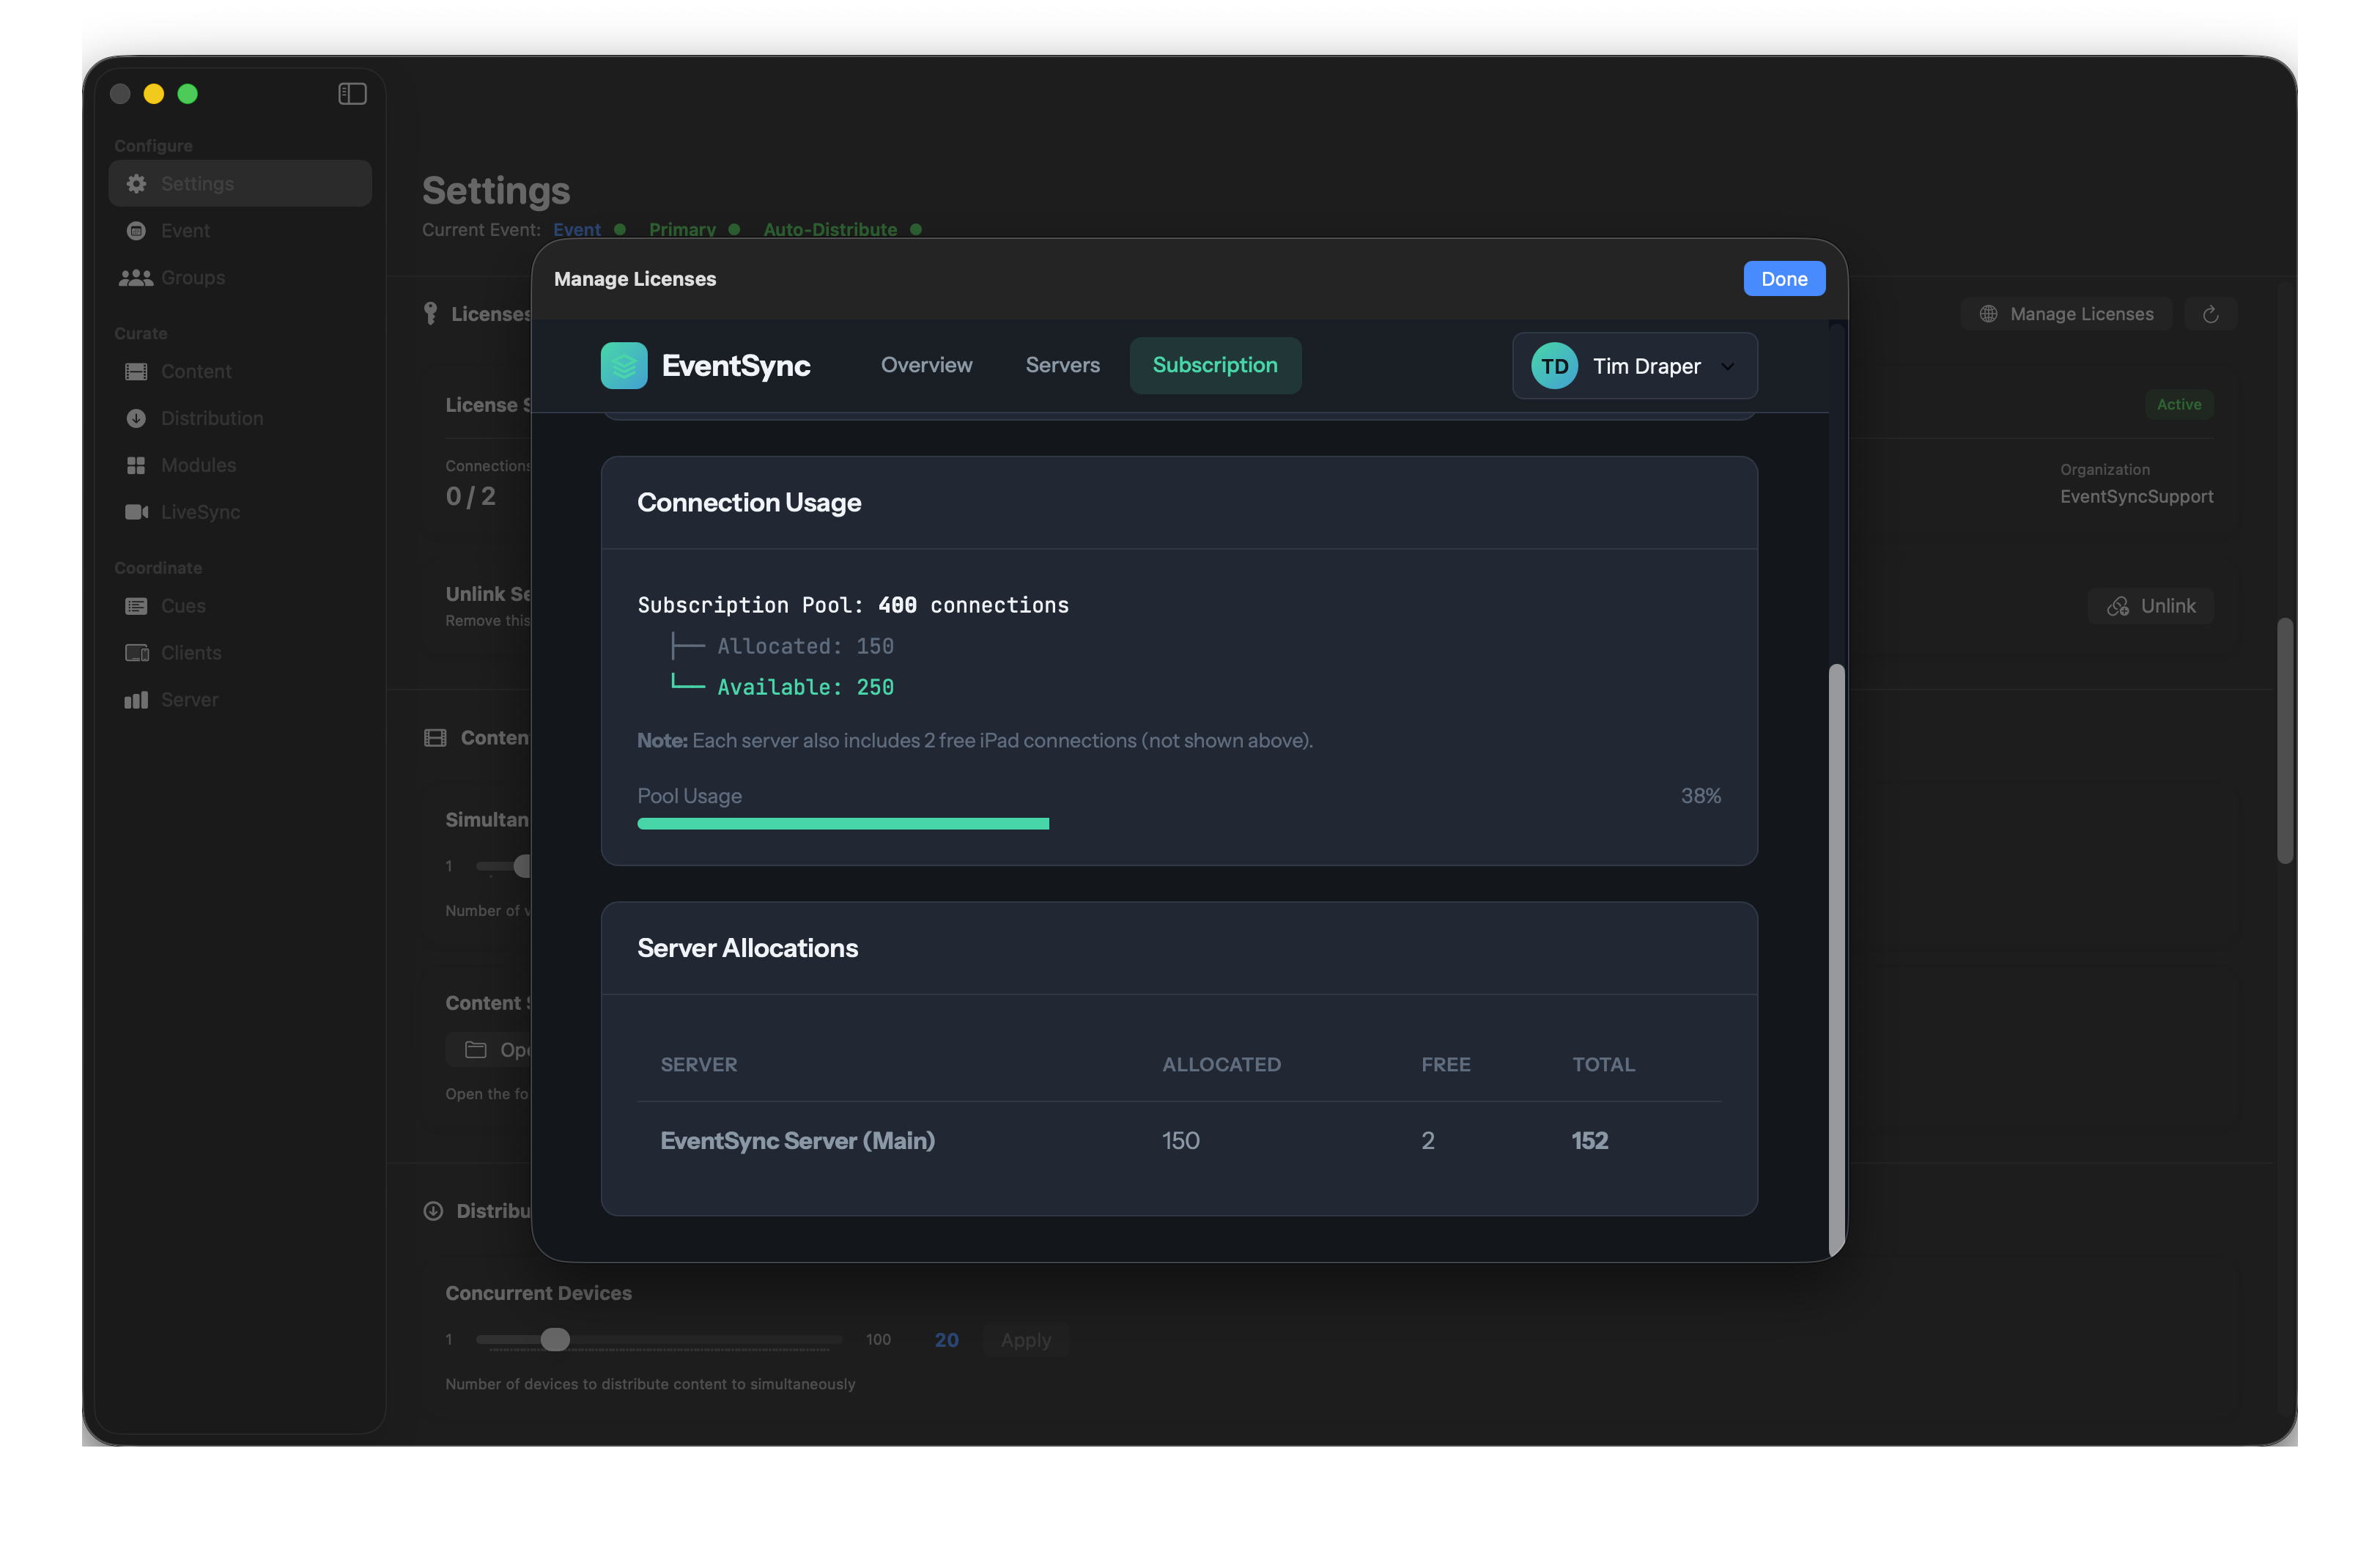The height and width of the screenshot is (1555, 2380).
Task: Click the Distribution section icon
Action: point(433,1211)
